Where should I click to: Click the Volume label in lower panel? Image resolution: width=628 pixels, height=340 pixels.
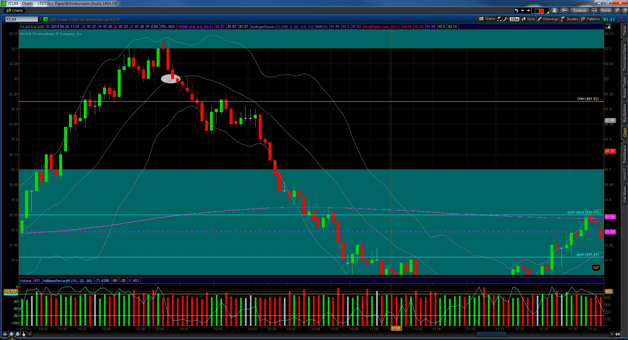[26, 280]
